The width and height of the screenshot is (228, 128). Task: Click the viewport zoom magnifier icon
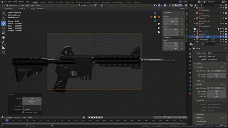point(159,24)
